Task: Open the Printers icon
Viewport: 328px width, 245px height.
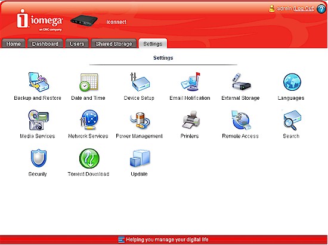Action: coord(191,120)
